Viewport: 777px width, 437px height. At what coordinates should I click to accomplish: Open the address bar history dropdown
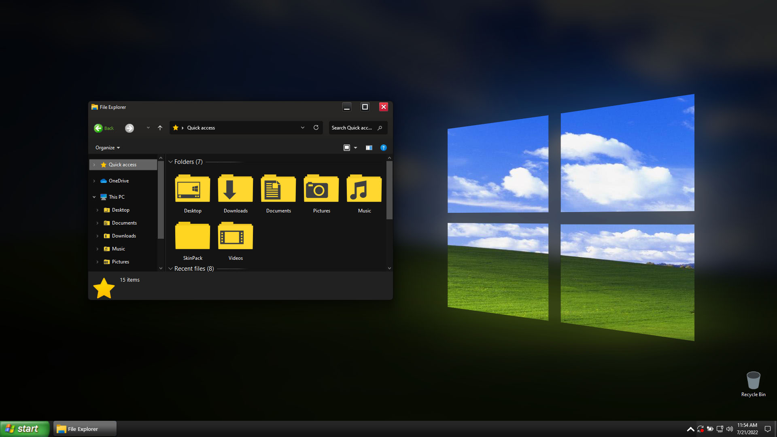coord(303,127)
